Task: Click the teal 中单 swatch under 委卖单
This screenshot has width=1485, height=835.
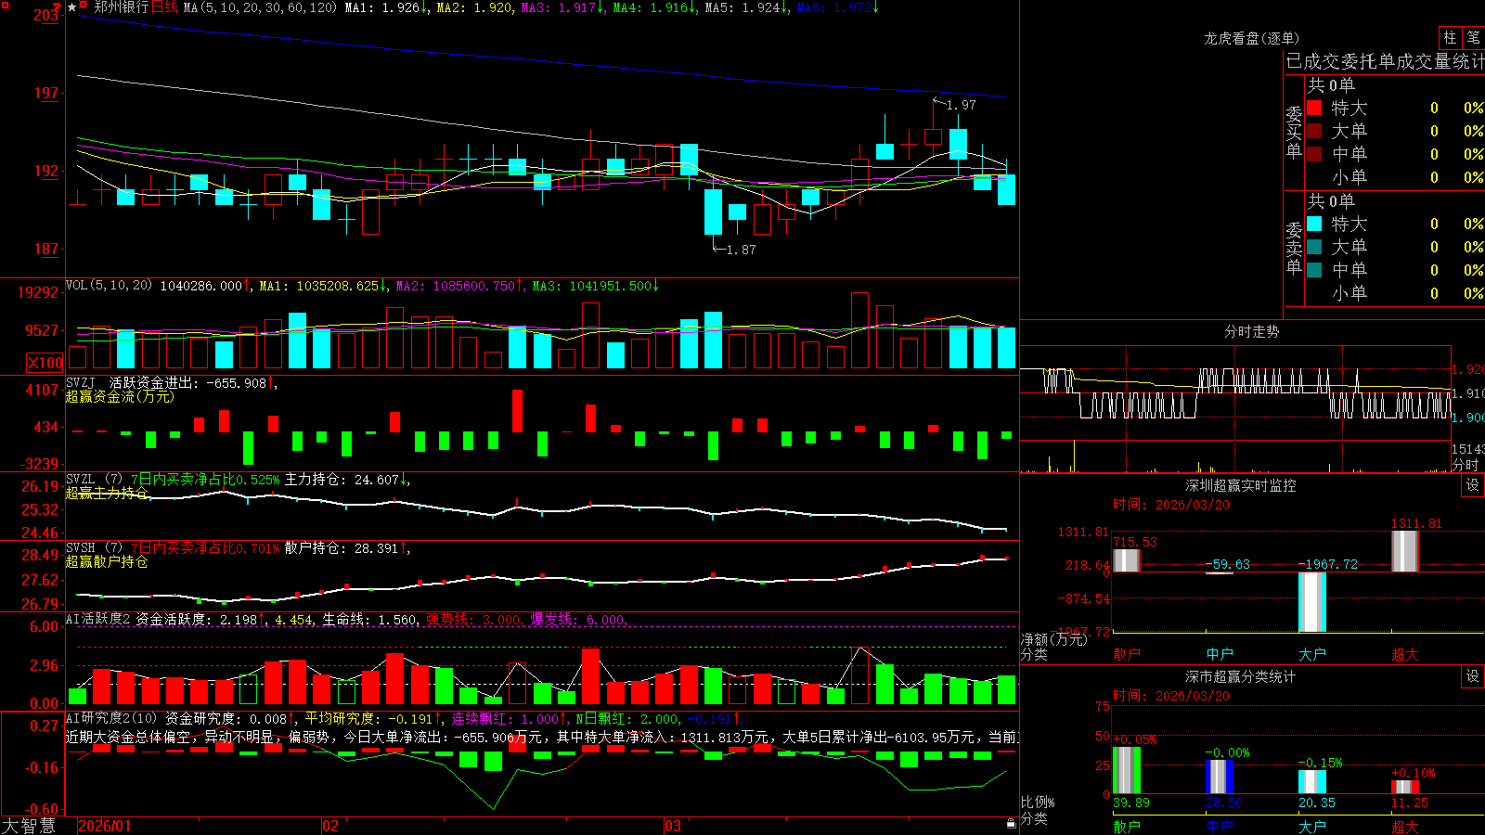Action: click(1314, 270)
